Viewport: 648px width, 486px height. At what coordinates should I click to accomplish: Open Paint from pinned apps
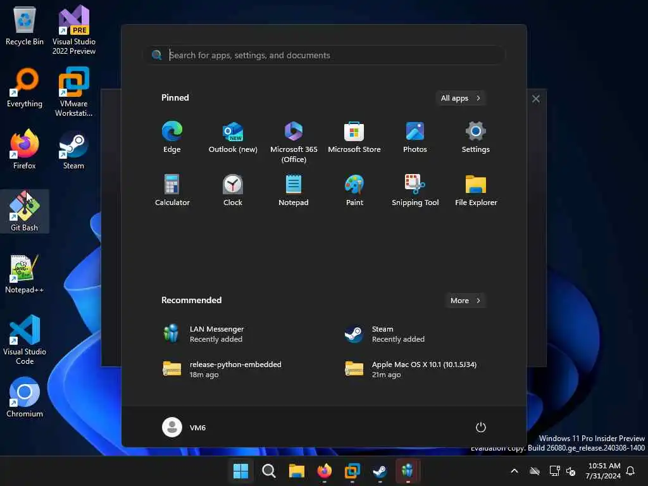[x=354, y=190]
